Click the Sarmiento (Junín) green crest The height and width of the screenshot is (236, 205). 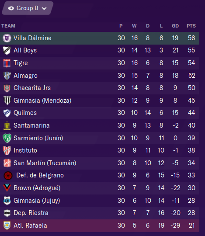pos(7,138)
